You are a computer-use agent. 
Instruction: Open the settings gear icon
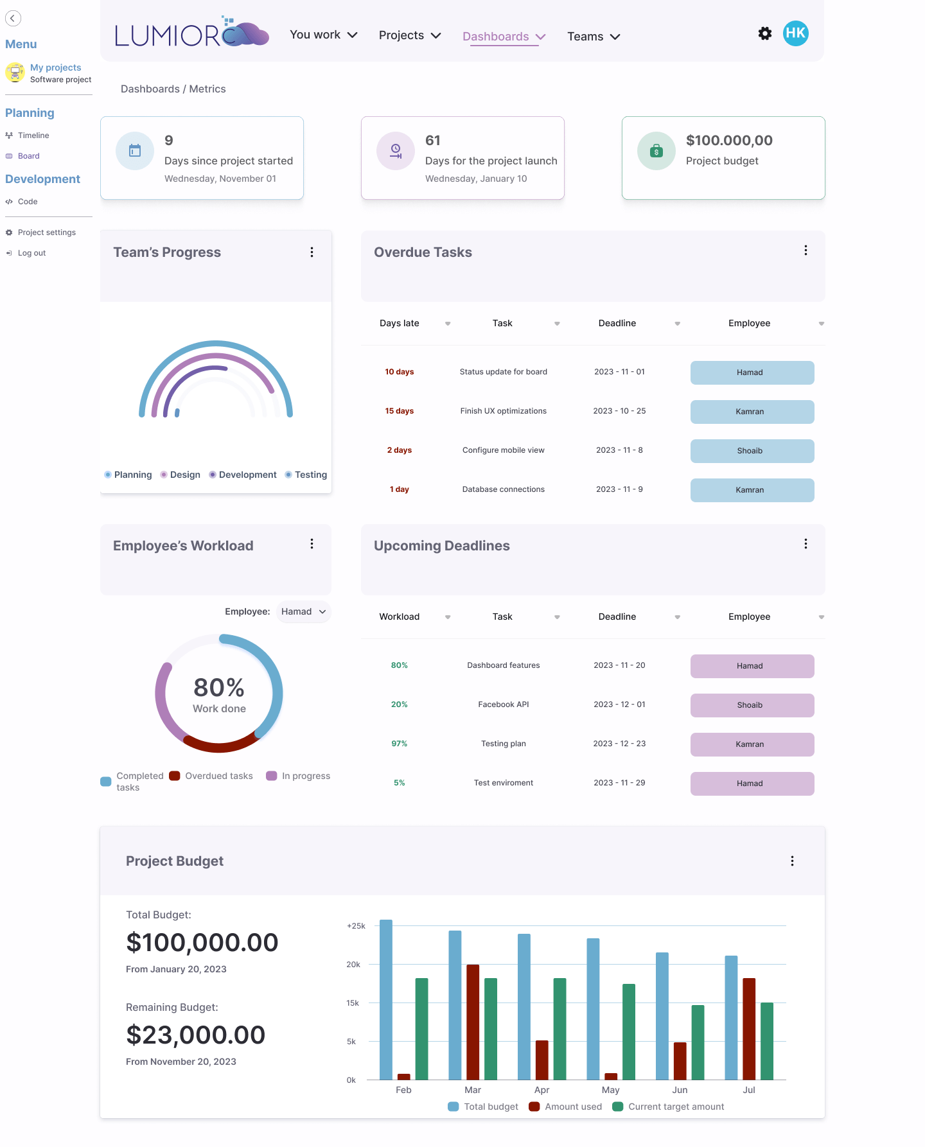764,33
